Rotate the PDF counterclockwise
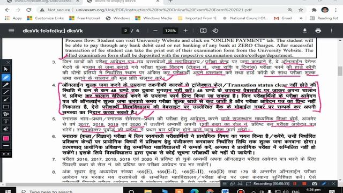This screenshot has width=343, height=193. 215,31
